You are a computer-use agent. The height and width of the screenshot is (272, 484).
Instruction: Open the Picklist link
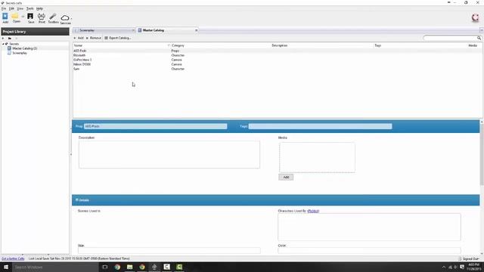(313, 211)
